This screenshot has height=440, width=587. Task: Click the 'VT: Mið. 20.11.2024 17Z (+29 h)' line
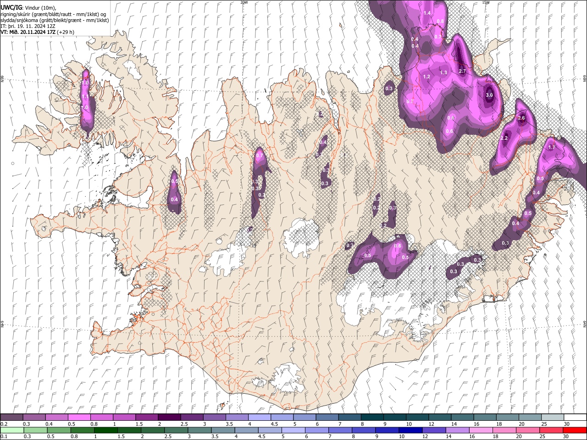(38, 32)
